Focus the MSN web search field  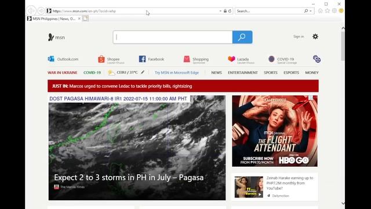click(x=173, y=37)
